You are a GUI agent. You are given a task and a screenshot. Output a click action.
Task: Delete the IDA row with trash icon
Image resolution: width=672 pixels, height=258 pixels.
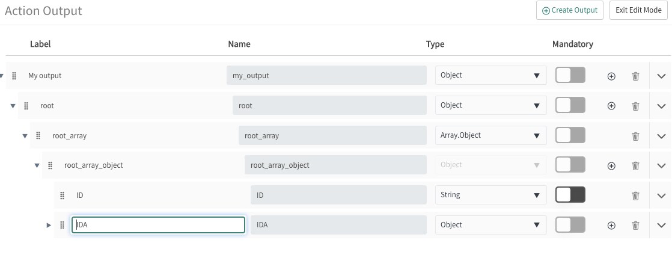[x=635, y=226]
